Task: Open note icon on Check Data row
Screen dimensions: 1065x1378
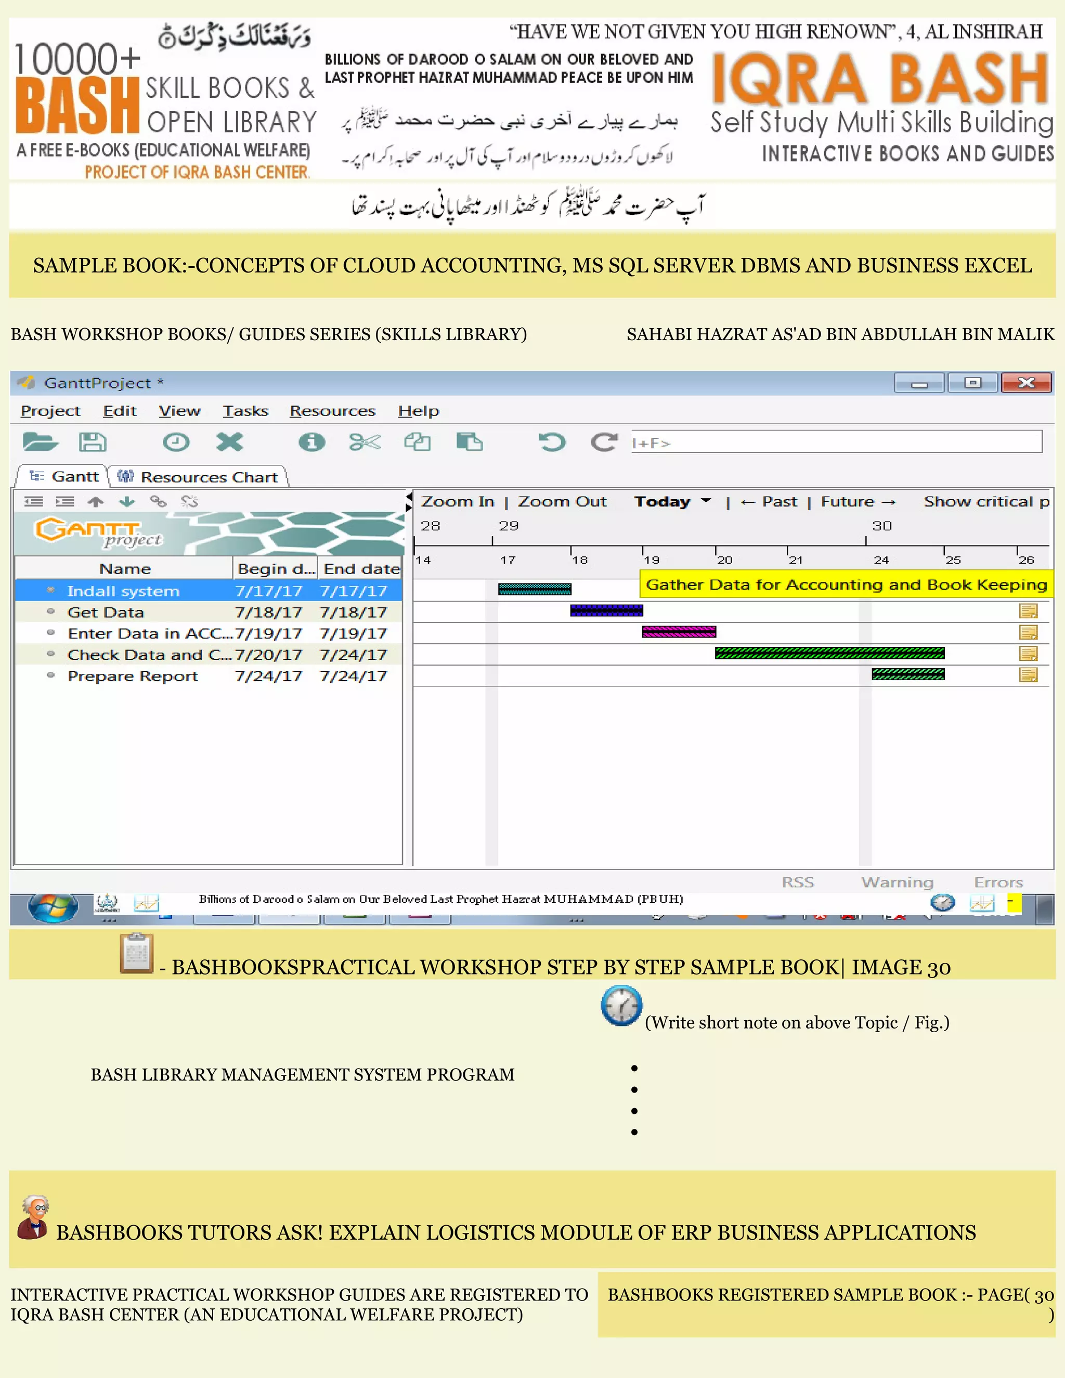Action: coord(1029,654)
